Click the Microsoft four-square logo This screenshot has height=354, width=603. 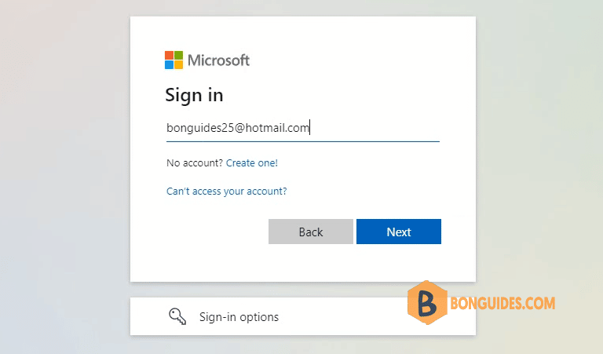(x=174, y=60)
